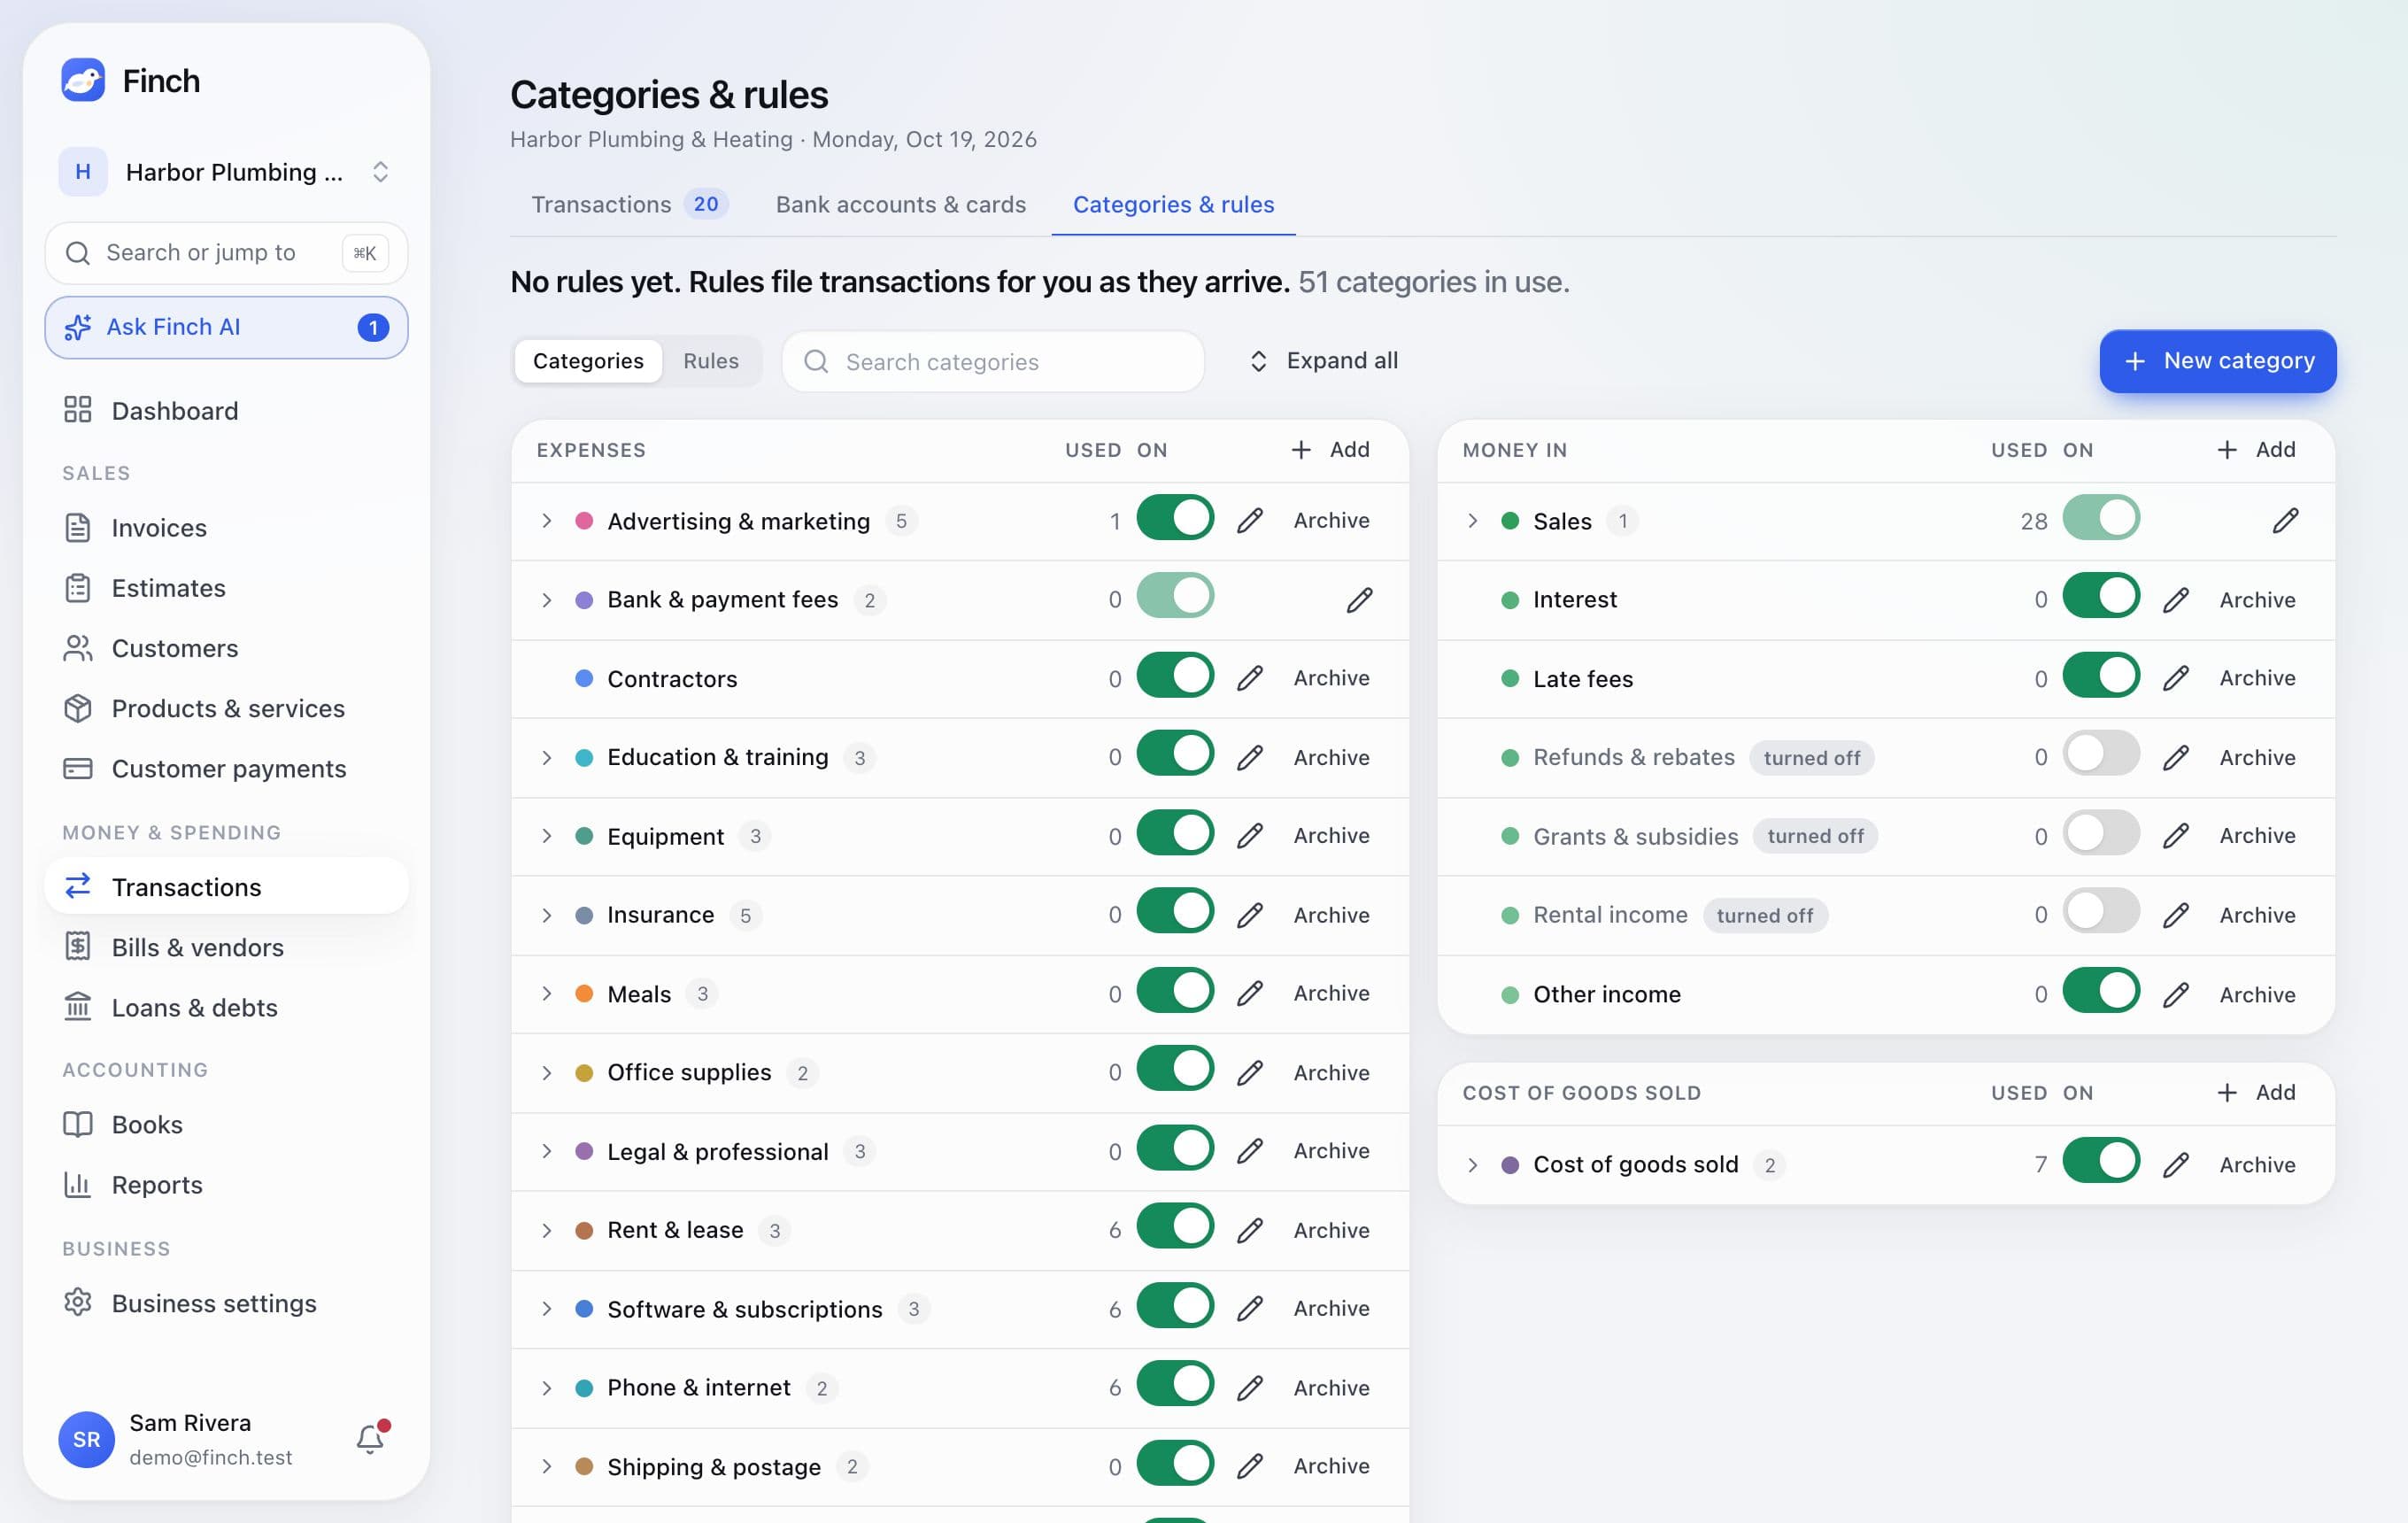Toggle off Contractors category
Screen dimensions: 2408x1523
point(1175,675)
